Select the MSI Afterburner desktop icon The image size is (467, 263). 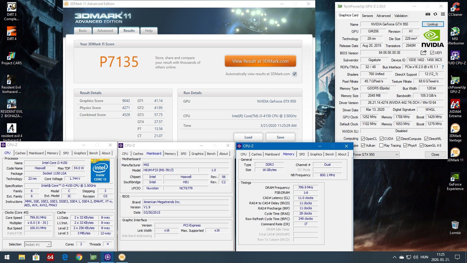[x=455, y=36]
